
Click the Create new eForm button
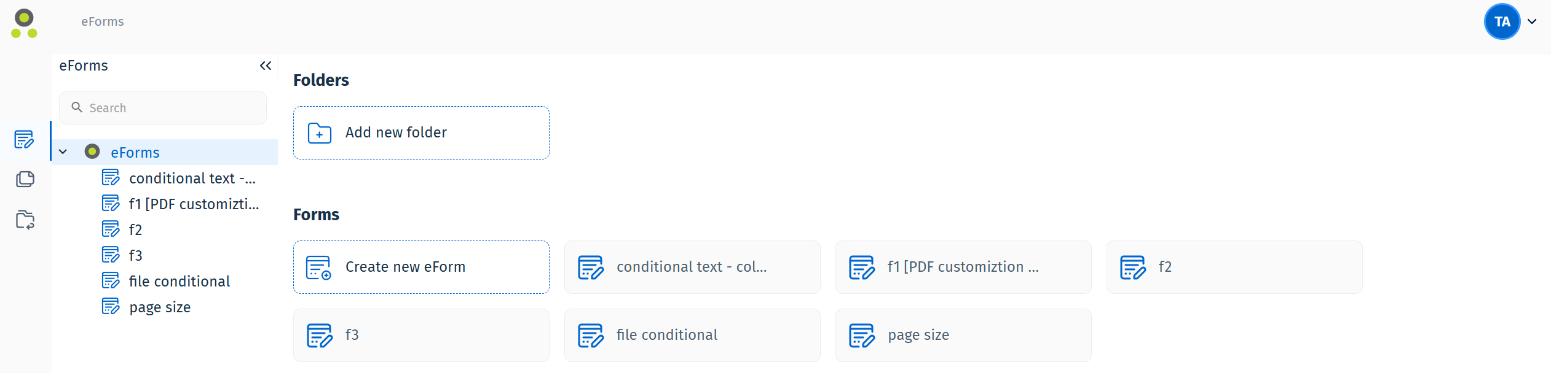[x=421, y=267]
